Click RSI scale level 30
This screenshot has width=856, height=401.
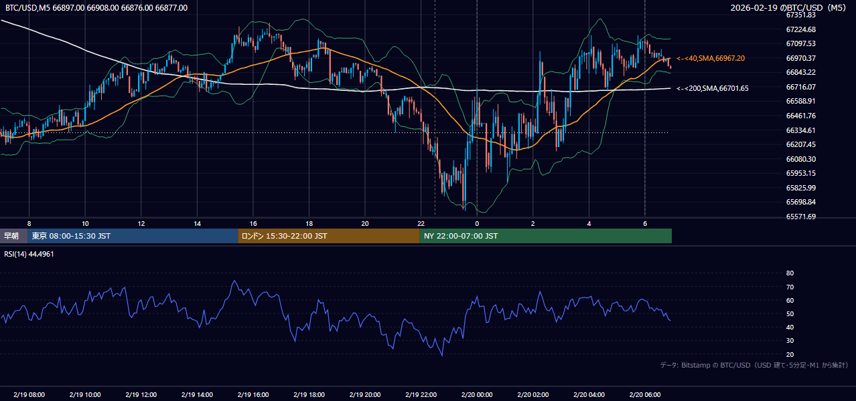point(790,341)
